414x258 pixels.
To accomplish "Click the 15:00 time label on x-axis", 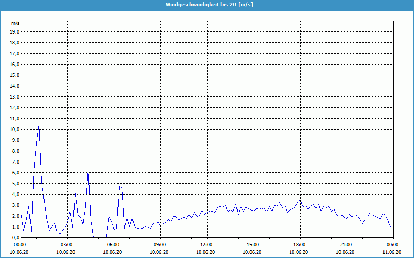I will [x=253, y=245].
